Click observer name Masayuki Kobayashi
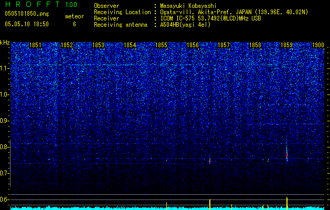 188,6
